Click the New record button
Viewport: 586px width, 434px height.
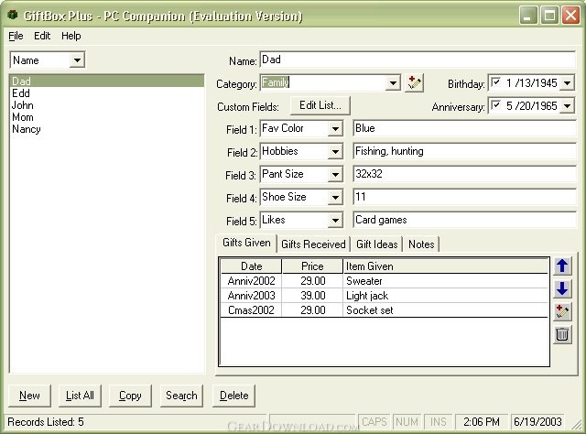[x=29, y=396]
